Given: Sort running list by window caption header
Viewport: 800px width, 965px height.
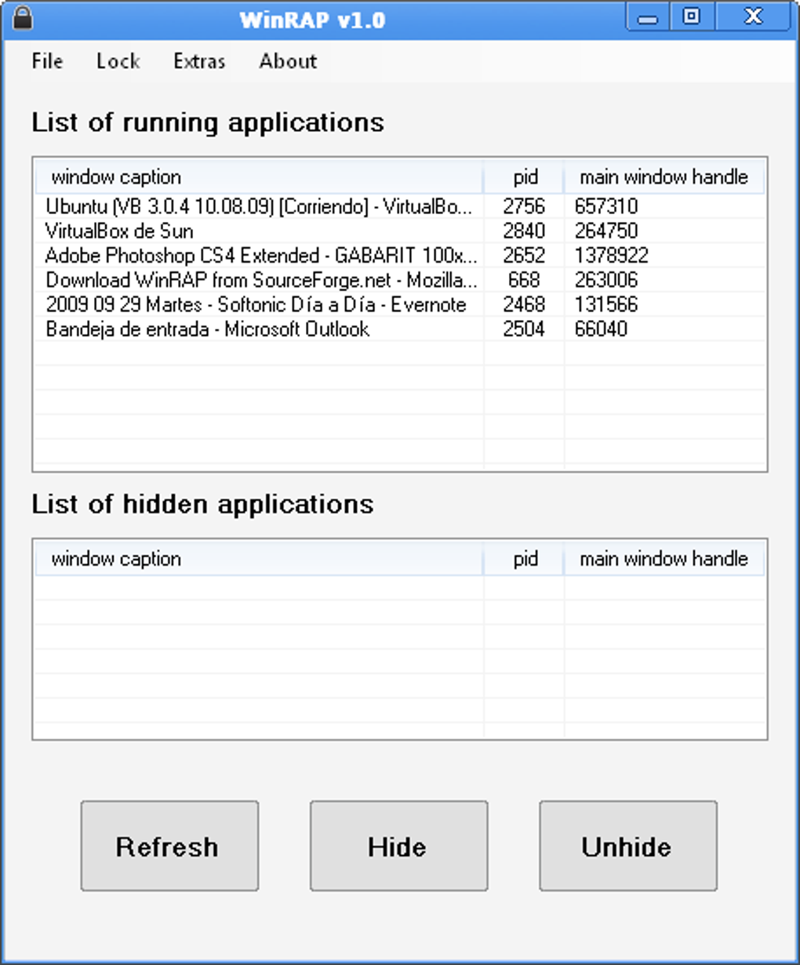Looking at the screenshot, I should (259, 177).
